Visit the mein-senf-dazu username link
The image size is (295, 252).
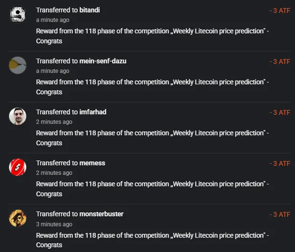coord(103,61)
